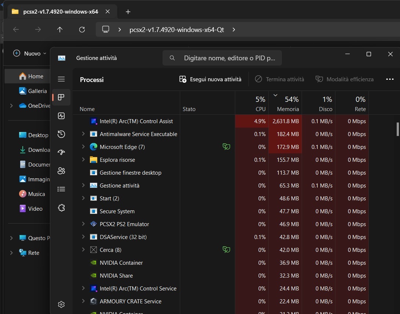Select the Gestione finestre desktop process row
Image resolution: width=400 pixels, height=314 pixels.
click(221, 173)
